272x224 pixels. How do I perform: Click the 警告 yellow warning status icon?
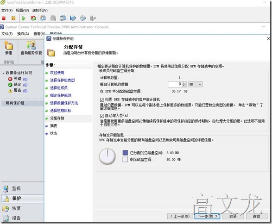(10, 91)
